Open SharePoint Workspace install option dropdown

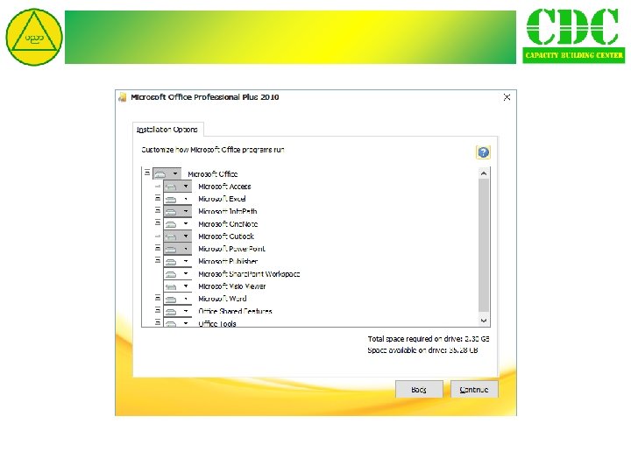point(177,274)
